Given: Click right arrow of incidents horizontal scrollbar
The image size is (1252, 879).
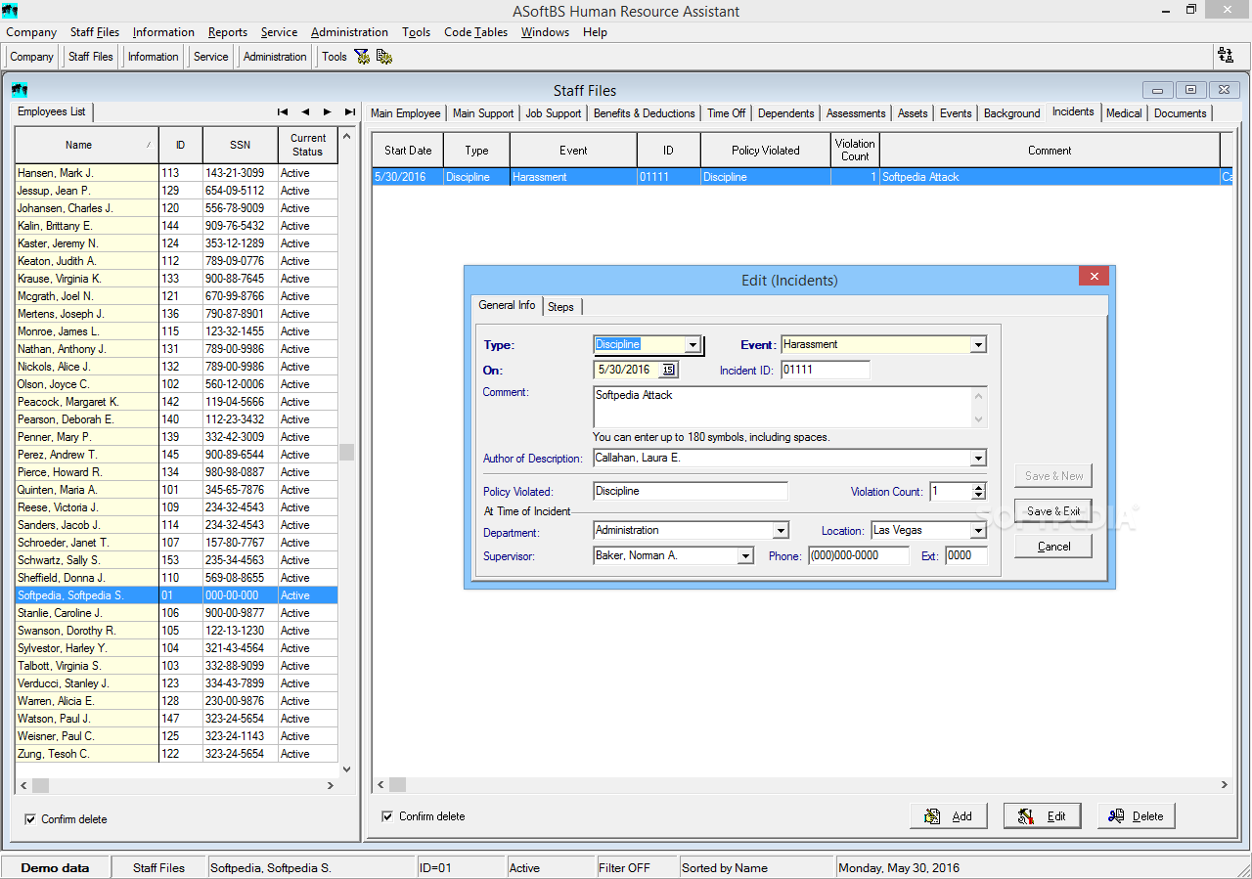Looking at the screenshot, I should 1225,784.
